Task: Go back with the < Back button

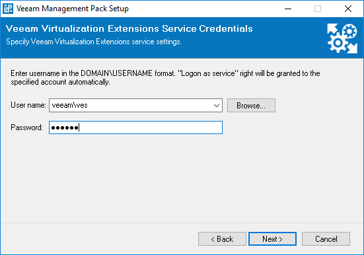Action: pos(222,238)
